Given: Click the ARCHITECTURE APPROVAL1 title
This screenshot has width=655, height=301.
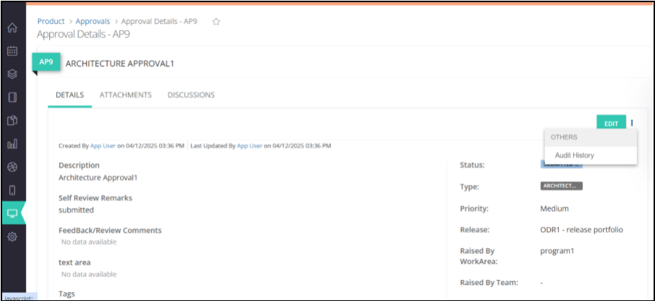Looking at the screenshot, I should tap(119, 64).
